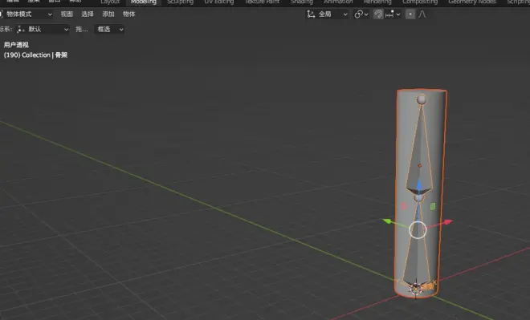This screenshot has height=320, width=530.
Task: Open the 添加 menu
Action: pyautogui.click(x=108, y=14)
